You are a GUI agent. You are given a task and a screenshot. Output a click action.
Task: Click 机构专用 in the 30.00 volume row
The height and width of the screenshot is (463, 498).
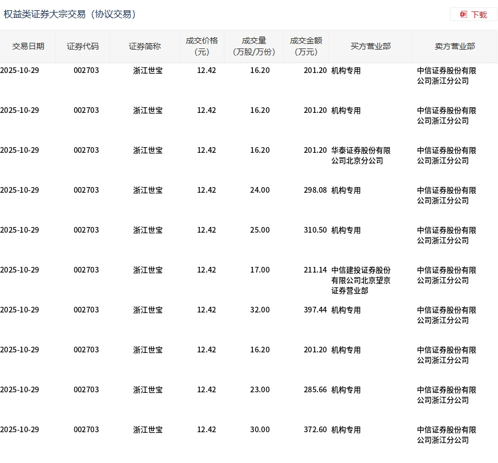coord(346,430)
